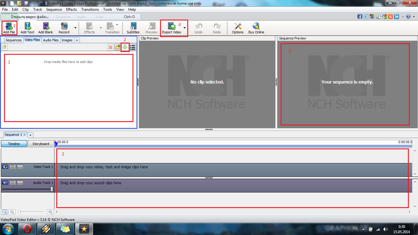Switch to Timeline view mode
The height and width of the screenshot is (235, 418).
(x=14, y=144)
